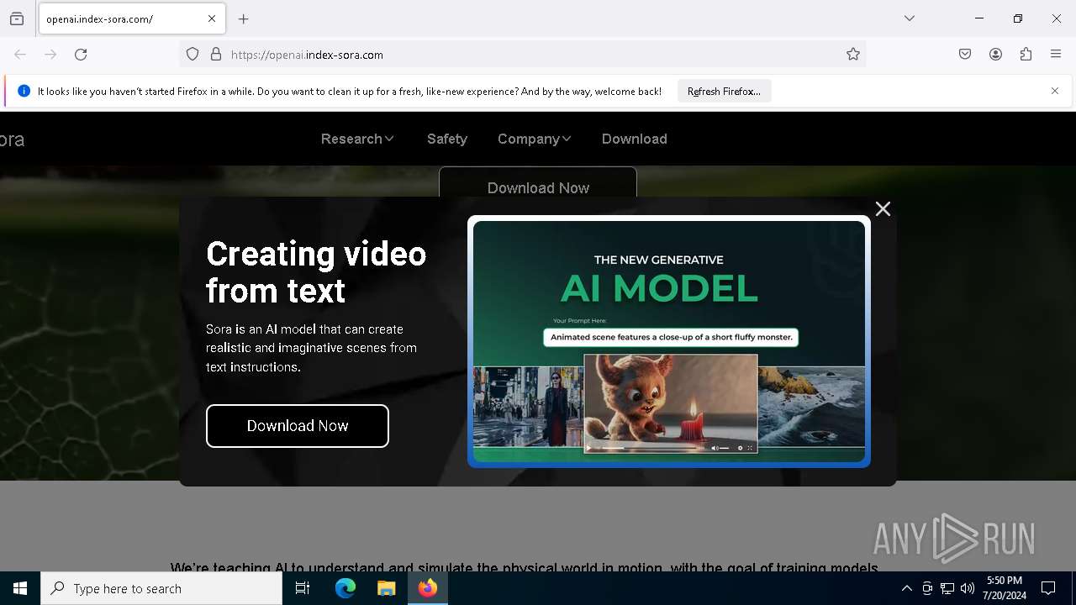Screen dimensions: 1076x605
Task: Open network status tray icon
Action: click(x=947, y=588)
